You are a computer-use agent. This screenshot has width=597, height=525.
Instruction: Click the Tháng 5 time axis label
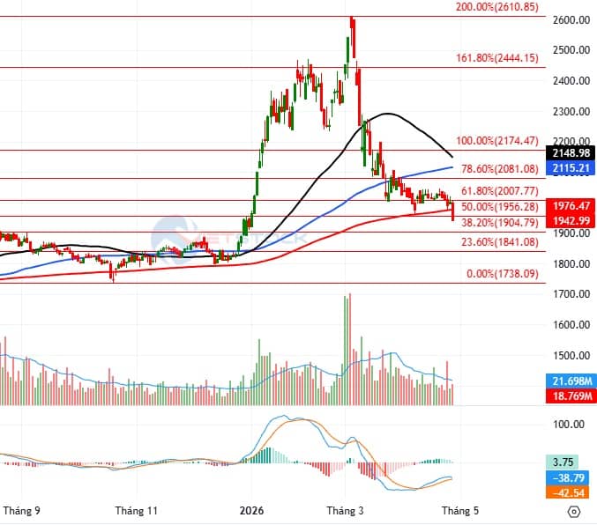(460, 511)
